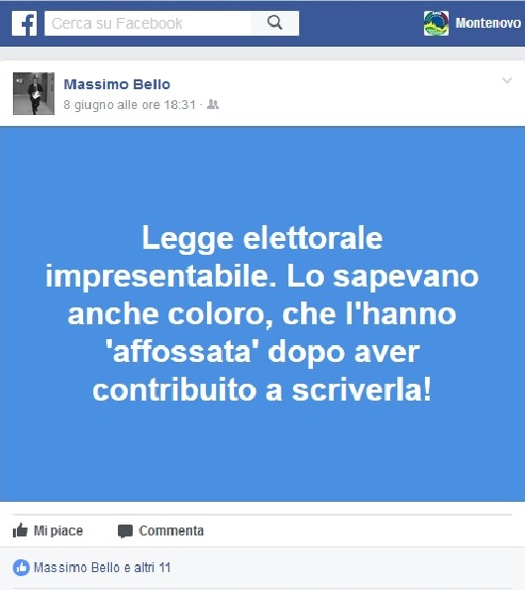Go to the Montenovo profile name link
The height and width of the screenshot is (590, 525).
pyautogui.click(x=487, y=24)
